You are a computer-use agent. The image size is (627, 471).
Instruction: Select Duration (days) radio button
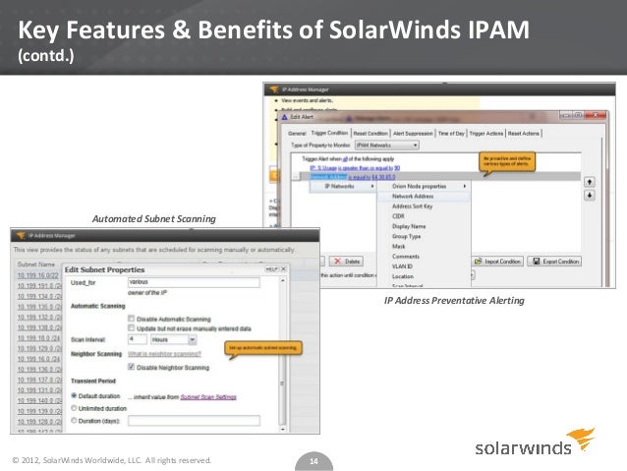click(74, 421)
